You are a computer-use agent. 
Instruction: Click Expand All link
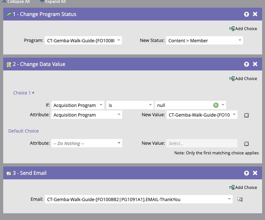53,2
